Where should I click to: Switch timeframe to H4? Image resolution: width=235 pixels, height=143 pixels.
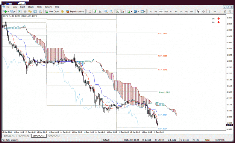coord(176,12)
